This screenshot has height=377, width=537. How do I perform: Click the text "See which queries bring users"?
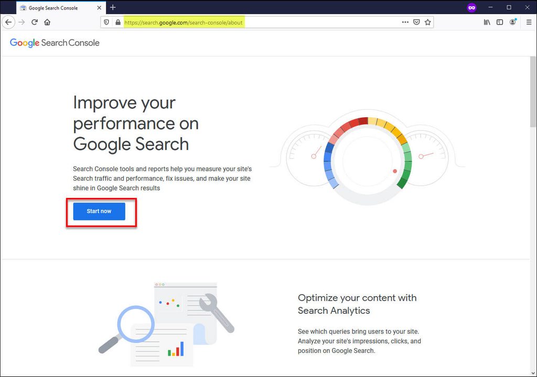[358, 331]
